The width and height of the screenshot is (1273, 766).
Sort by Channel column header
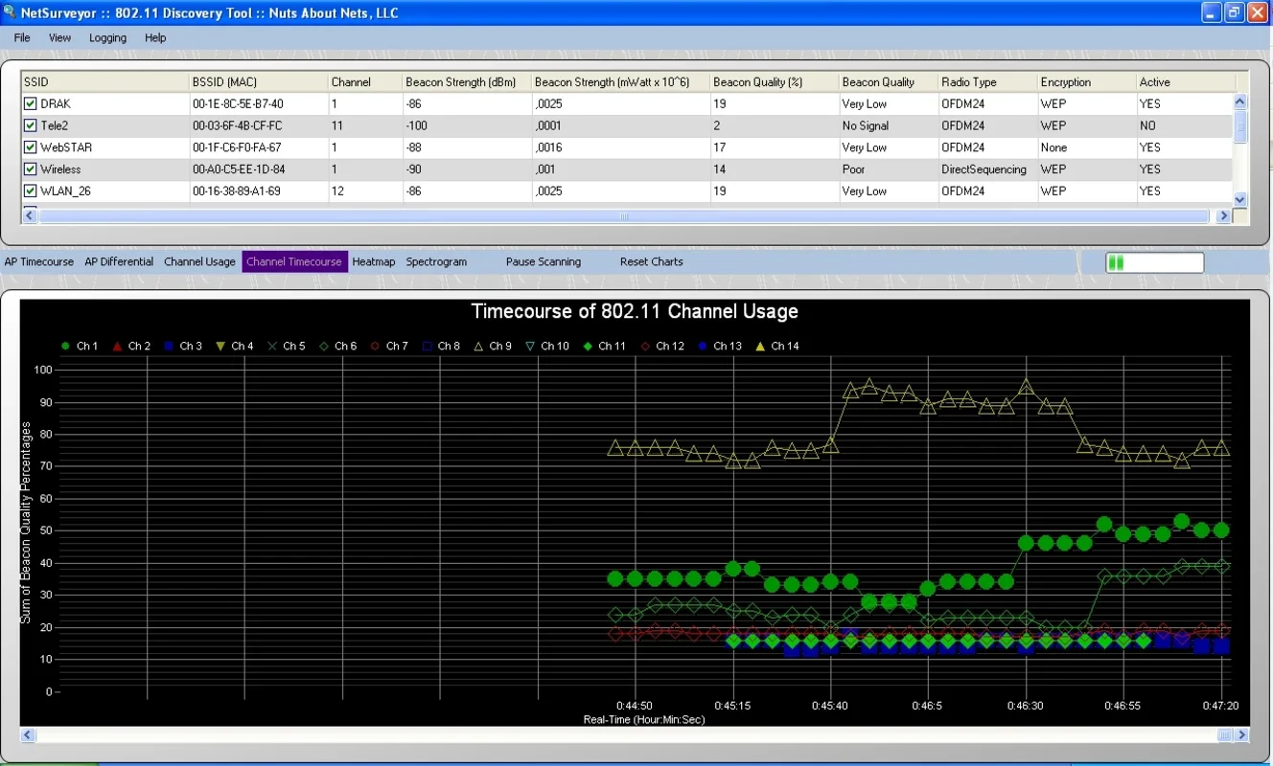tap(364, 82)
